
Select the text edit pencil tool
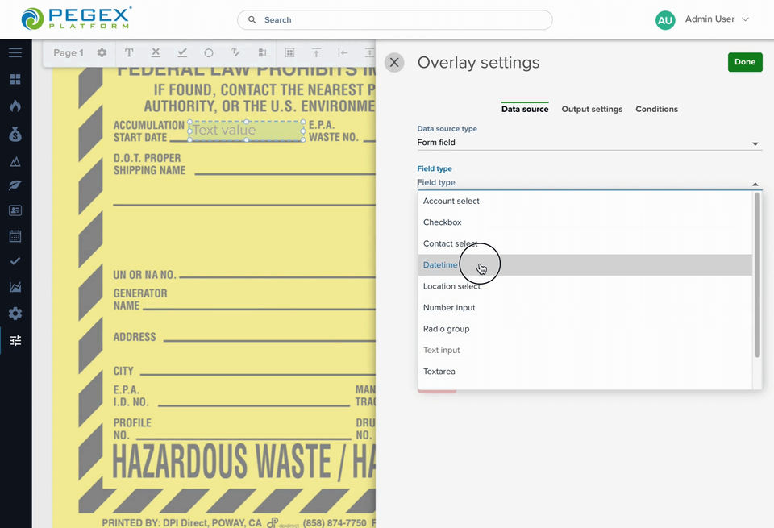235,52
